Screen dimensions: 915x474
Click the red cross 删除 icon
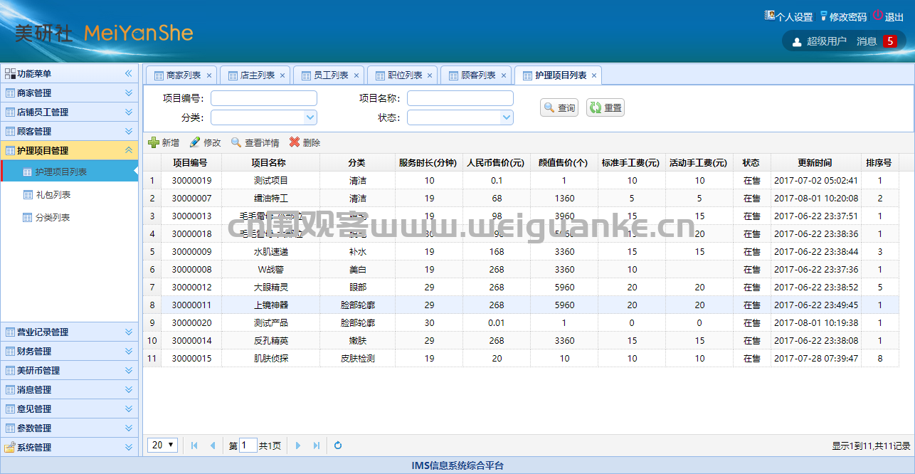coord(294,142)
